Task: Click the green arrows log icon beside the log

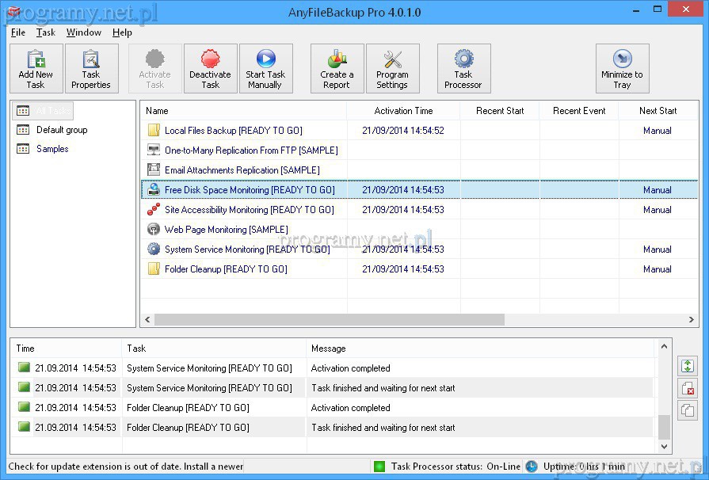Action: (x=687, y=366)
